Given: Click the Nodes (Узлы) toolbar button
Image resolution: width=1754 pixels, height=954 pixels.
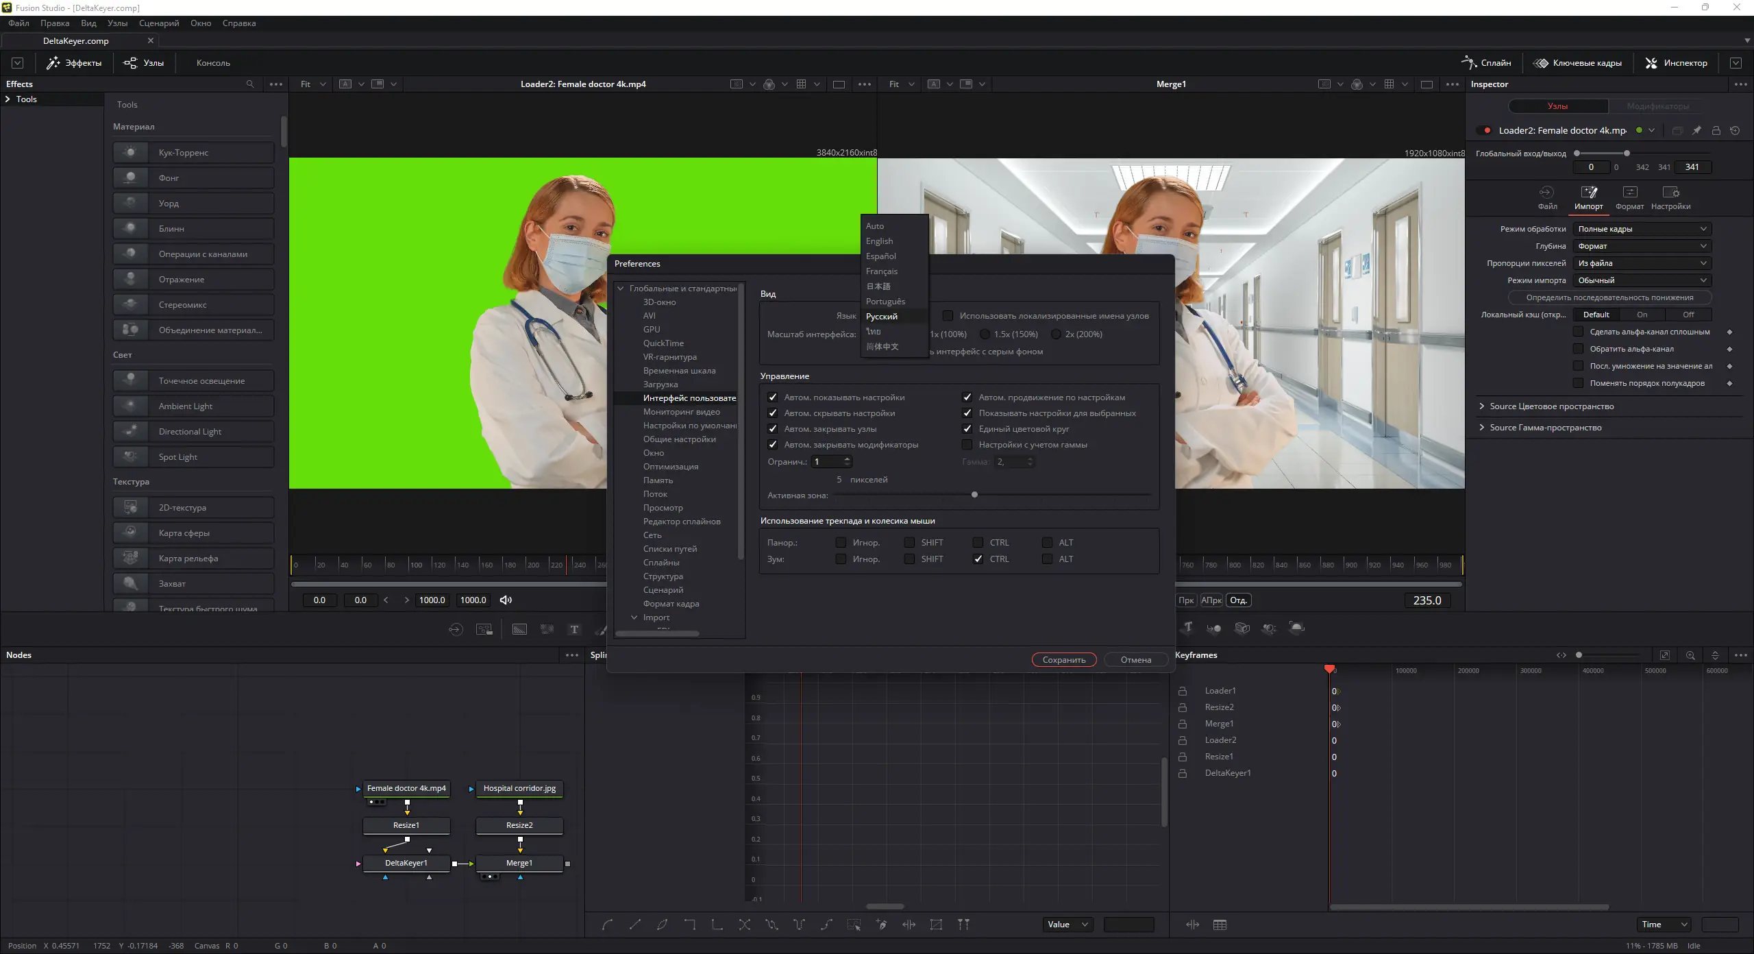Looking at the screenshot, I should pyautogui.click(x=144, y=63).
